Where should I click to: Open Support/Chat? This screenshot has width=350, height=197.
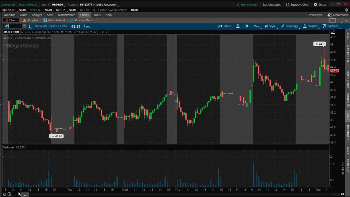[297, 5]
